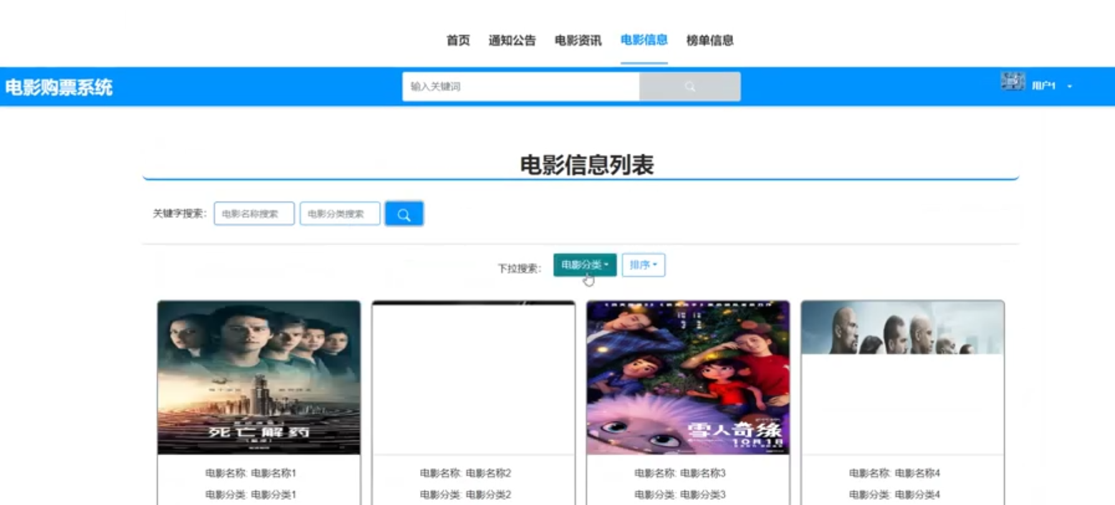1115x505 pixels.
Task: Click the text 电影分类3
Action: click(x=703, y=494)
